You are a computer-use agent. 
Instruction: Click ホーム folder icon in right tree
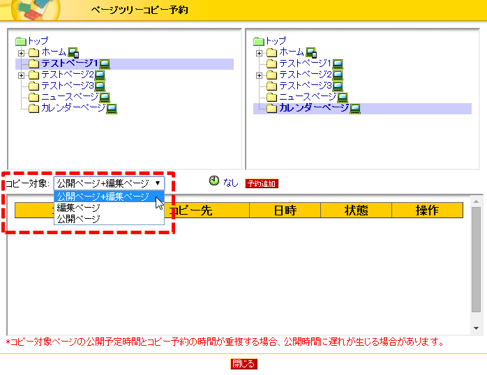pyautogui.click(x=272, y=53)
